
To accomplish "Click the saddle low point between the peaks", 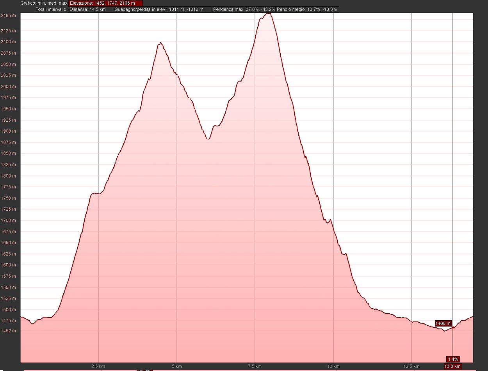I will (208, 139).
